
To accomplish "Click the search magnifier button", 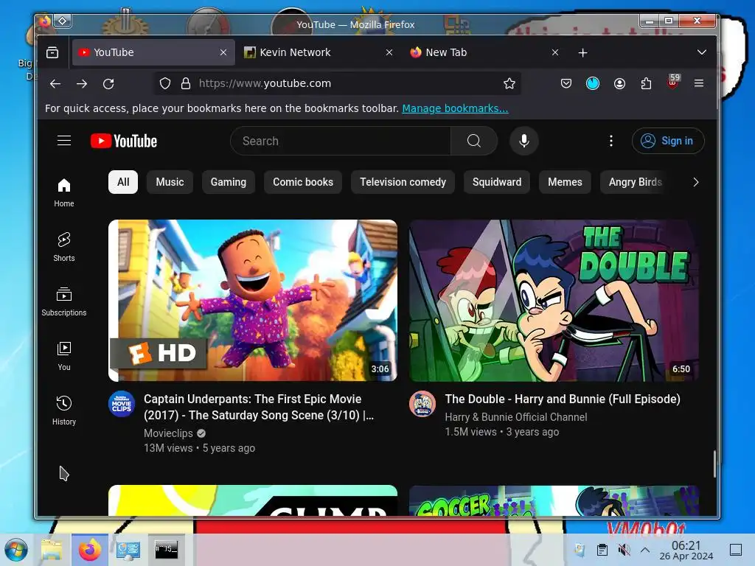I will (474, 141).
